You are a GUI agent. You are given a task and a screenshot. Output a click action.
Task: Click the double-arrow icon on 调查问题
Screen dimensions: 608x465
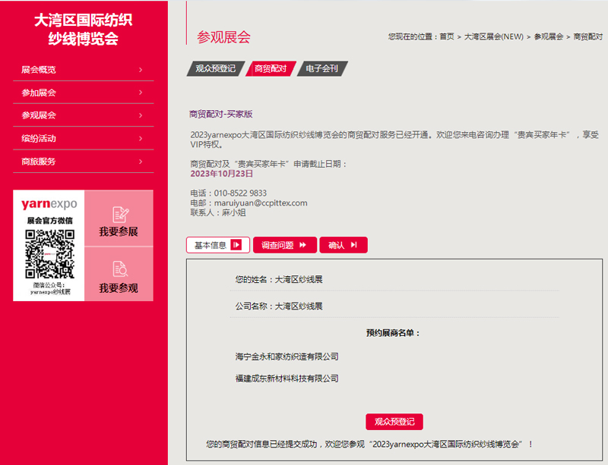pyautogui.click(x=303, y=245)
